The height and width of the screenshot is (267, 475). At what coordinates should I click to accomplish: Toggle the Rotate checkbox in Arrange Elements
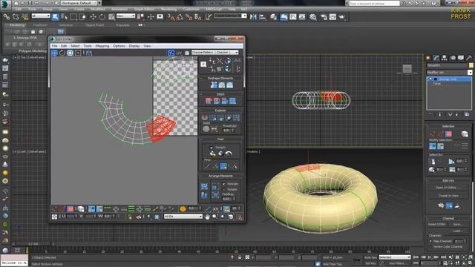[223, 189]
